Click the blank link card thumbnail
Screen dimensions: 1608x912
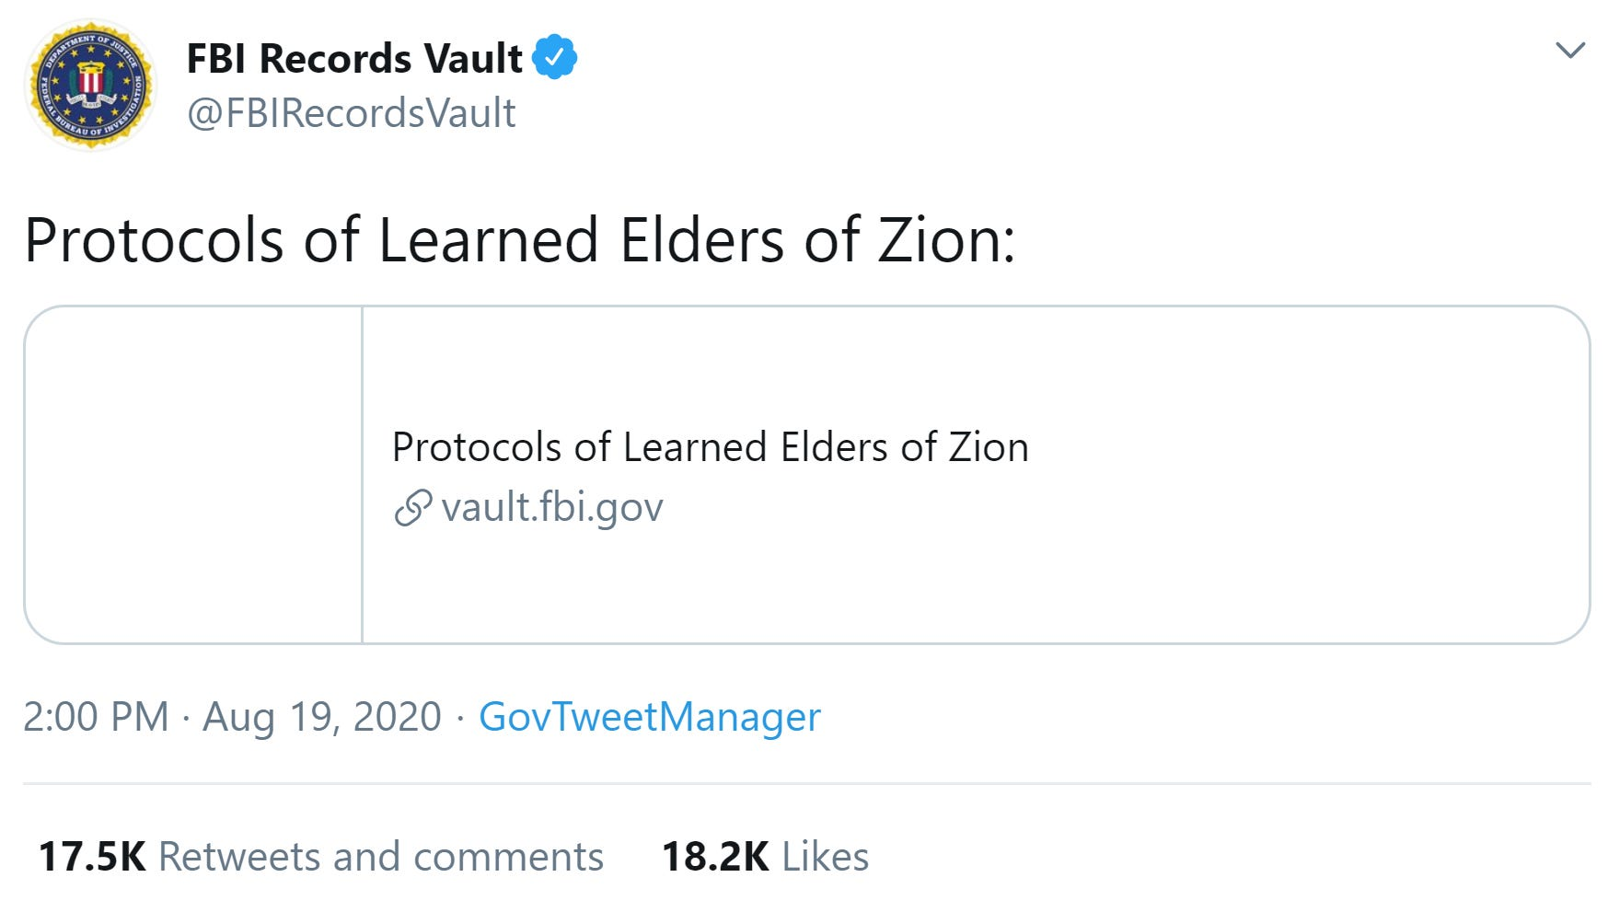(x=193, y=475)
